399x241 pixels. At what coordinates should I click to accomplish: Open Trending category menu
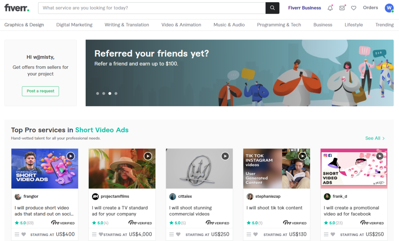point(385,25)
